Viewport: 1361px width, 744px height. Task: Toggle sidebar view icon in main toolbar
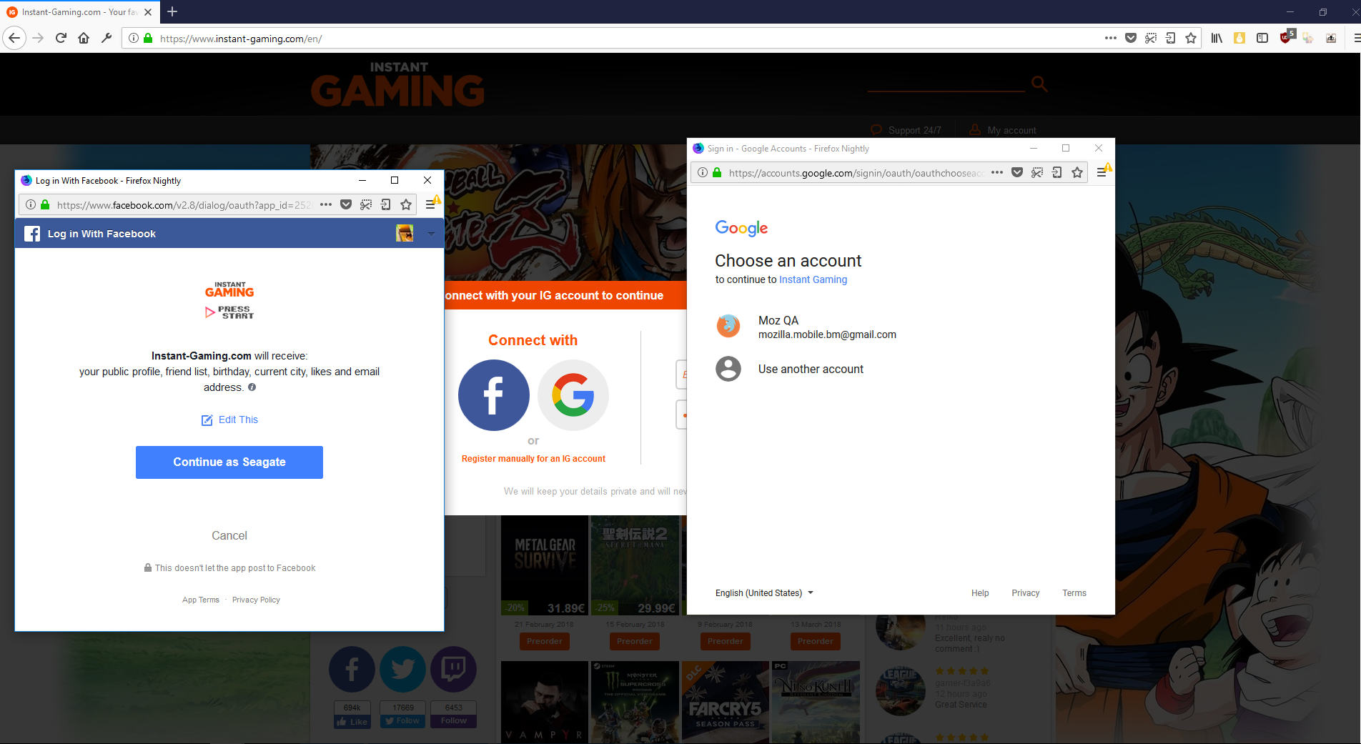tap(1262, 38)
